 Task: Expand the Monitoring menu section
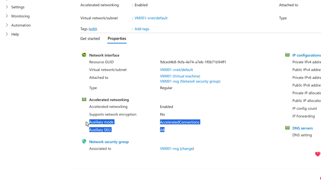(x=7, y=16)
